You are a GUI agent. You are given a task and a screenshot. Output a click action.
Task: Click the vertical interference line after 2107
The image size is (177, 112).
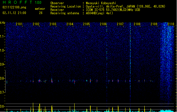[x=130, y=63]
